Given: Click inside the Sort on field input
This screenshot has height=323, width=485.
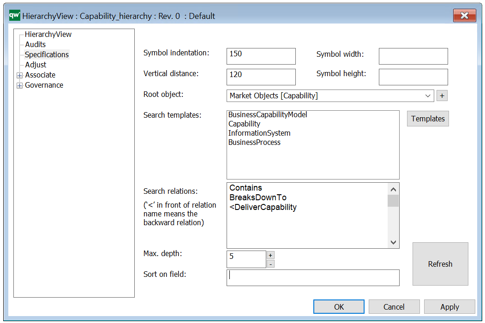Looking at the screenshot, I should click(x=313, y=277).
